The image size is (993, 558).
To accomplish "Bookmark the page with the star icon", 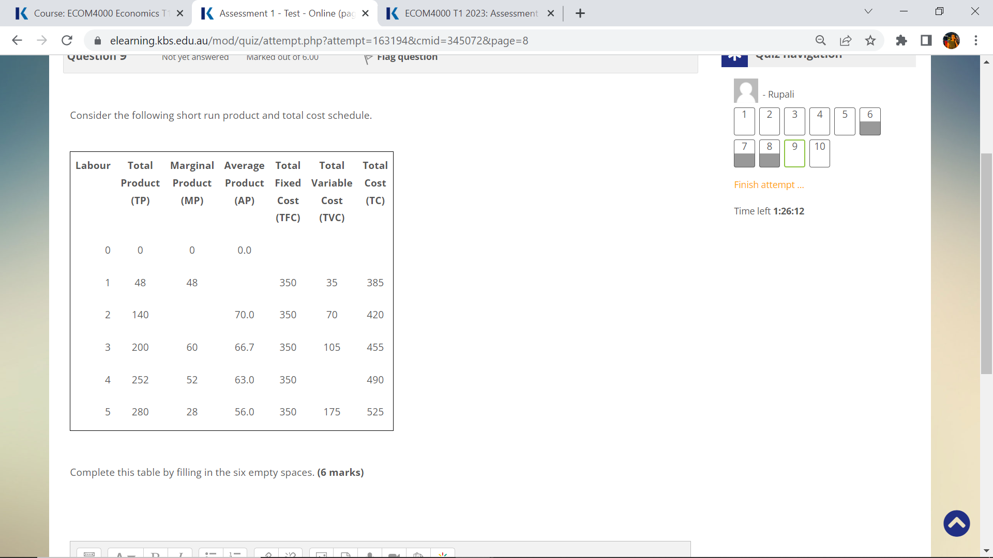I will tap(870, 40).
